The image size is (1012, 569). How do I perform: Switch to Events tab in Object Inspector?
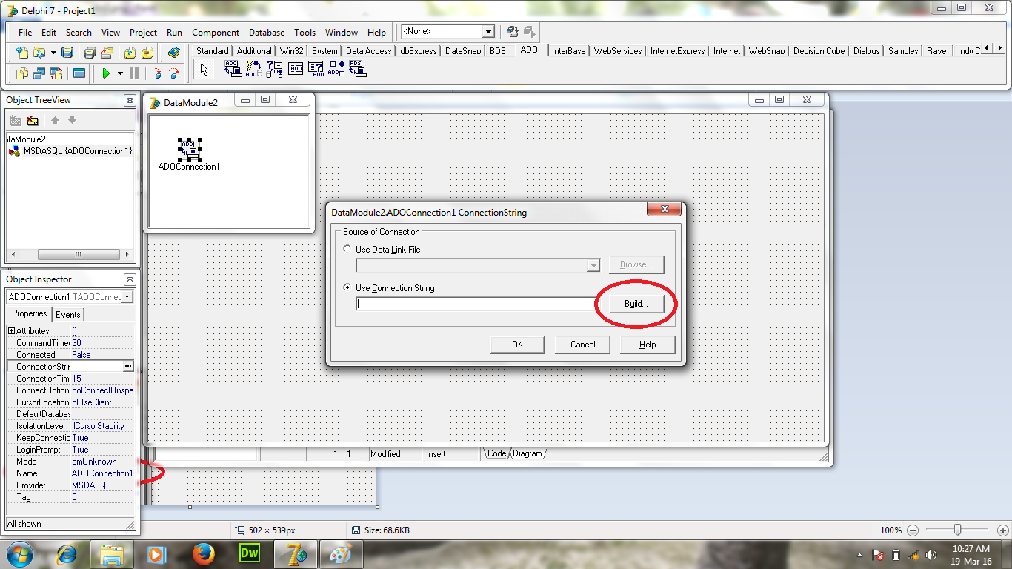point(67,315)
